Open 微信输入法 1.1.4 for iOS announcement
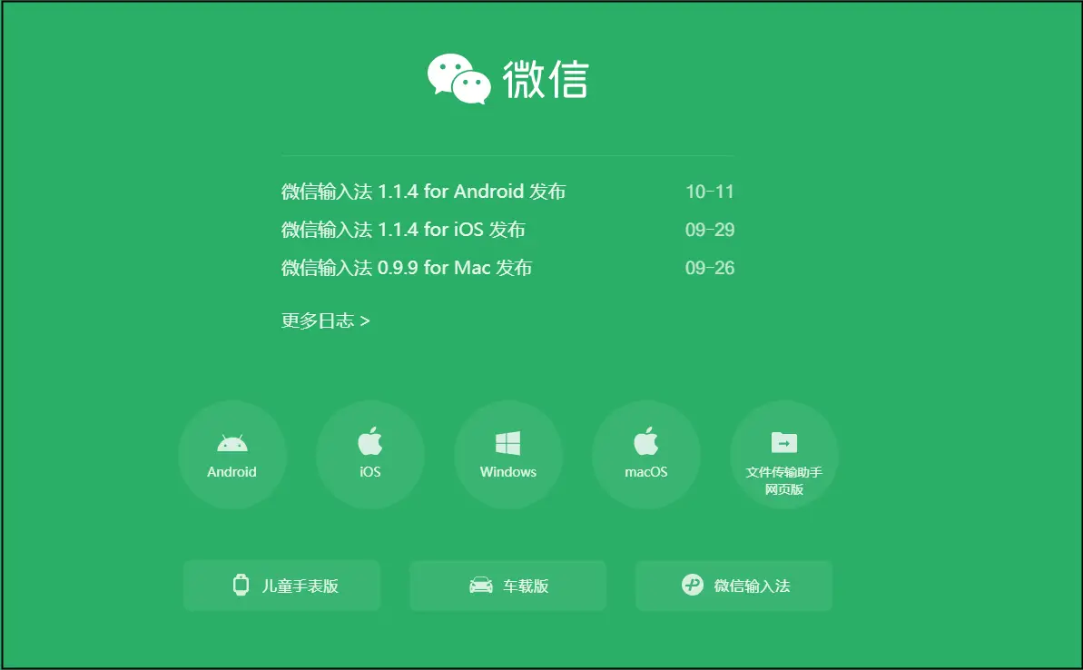 click(x=402, y=230)
